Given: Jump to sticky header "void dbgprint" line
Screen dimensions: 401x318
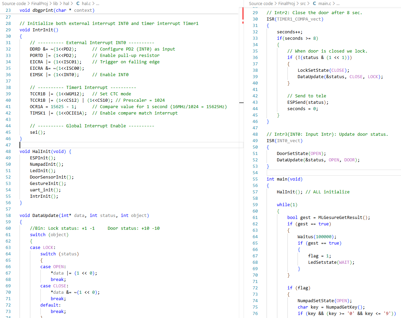Looking at the screenshot, I should (x=57, y=10).
